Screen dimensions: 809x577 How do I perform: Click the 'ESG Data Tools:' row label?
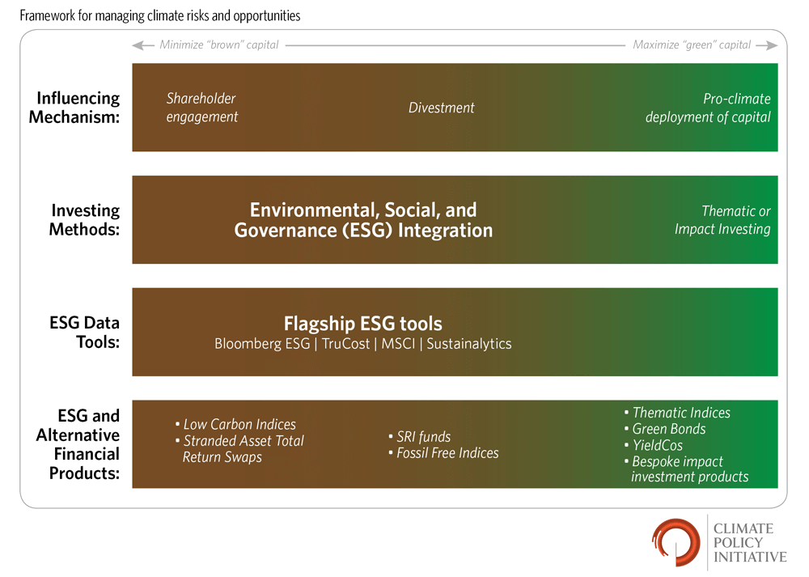[x=84, y=332]
